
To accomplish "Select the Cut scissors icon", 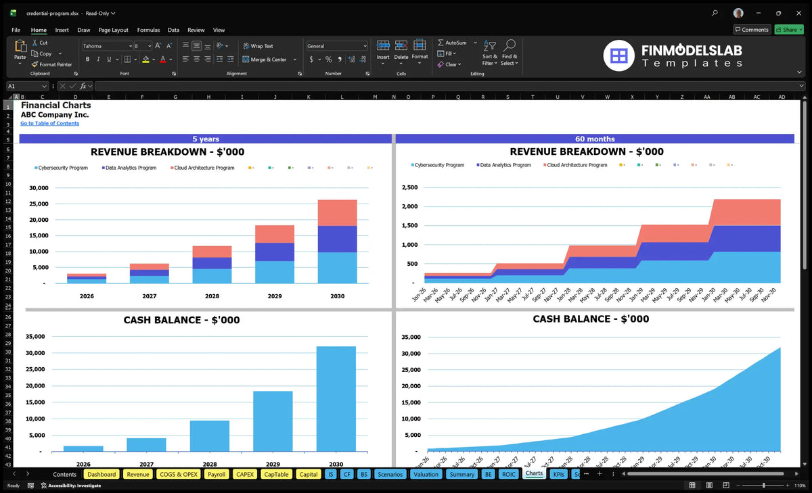I will [35, 43].
